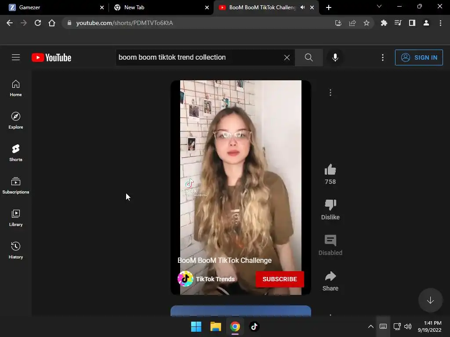This screenshot has width=450, height=337.
Task: Go to next short with down arrow
Action: coord(430,300)
